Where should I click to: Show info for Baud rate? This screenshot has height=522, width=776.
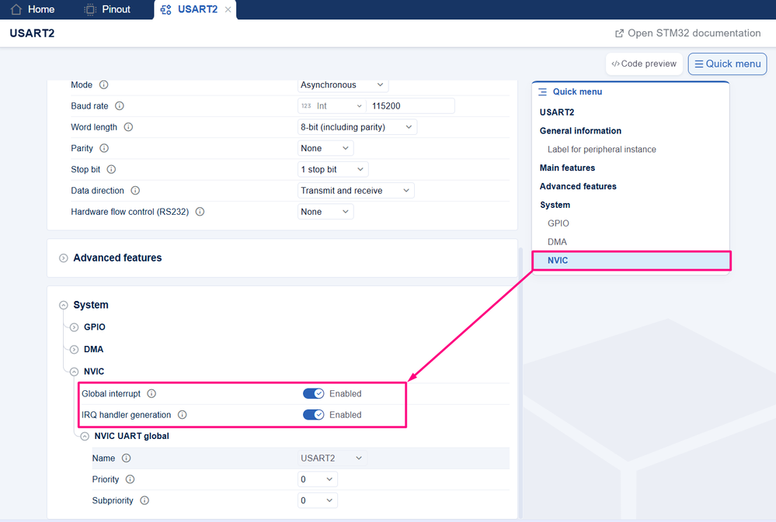point(120,105)
